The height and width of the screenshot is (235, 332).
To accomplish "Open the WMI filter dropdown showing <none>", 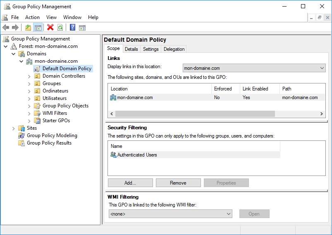I will pos(170,214).
